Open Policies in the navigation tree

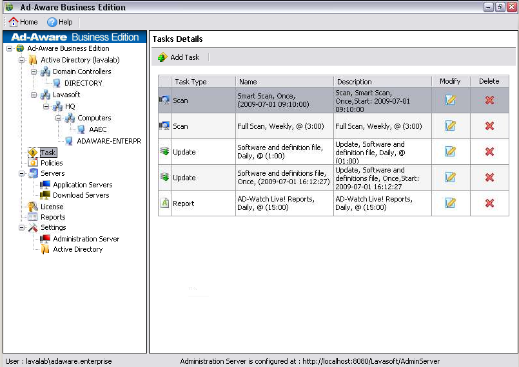(x=52, y=163)
